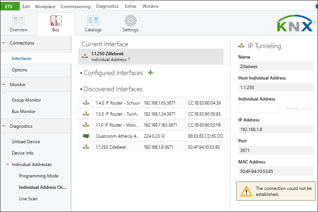Click multicast address 224.0.23.12
Viewport: 318px width, 212px height.
[x=154, y=136]
